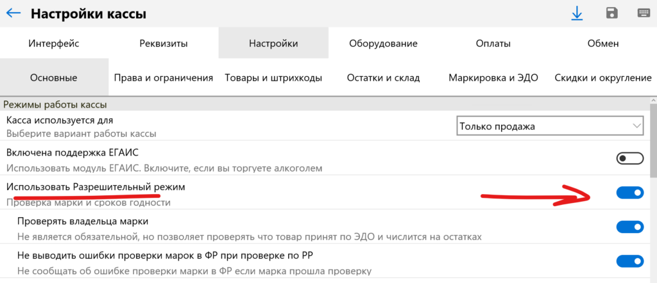The height and width of the screenshot is (283, 657).
Task: Open the Маркировка и ЭДО subtab
Action: tap(493, 78)
